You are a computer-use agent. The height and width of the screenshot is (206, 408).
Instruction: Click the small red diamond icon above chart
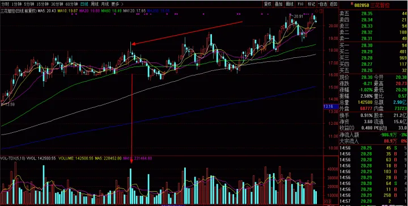click(317, 11)
